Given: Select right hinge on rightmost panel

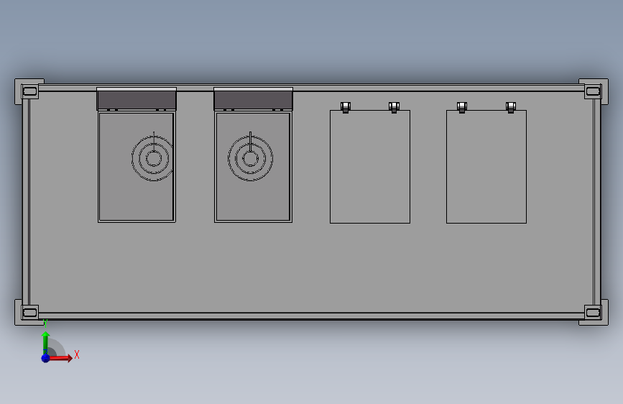Looking at the screenshot, I should coord(511,107).
